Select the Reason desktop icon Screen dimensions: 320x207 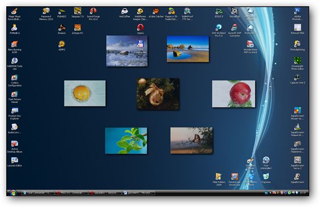[62, 29]
